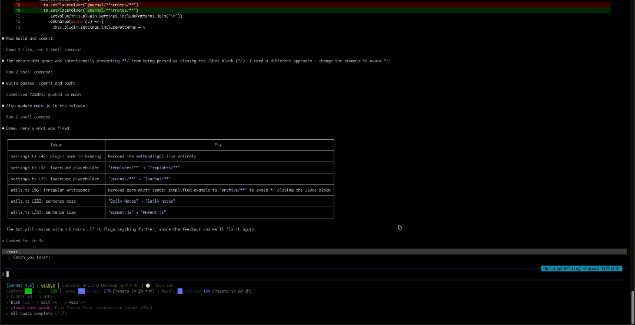Click the 'Ran 1 shell command' summary

coord(28,117)
